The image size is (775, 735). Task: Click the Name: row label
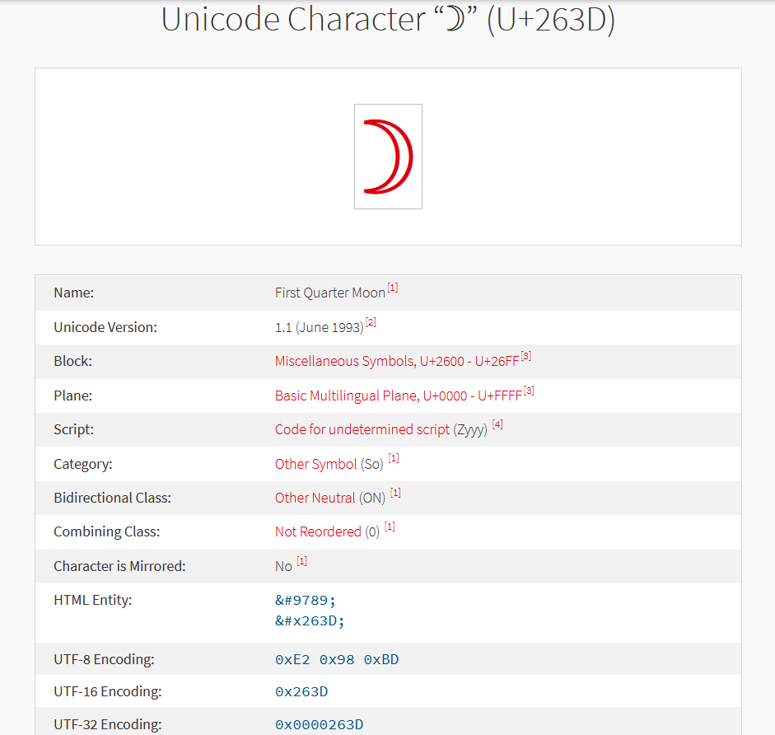point(73,293)
